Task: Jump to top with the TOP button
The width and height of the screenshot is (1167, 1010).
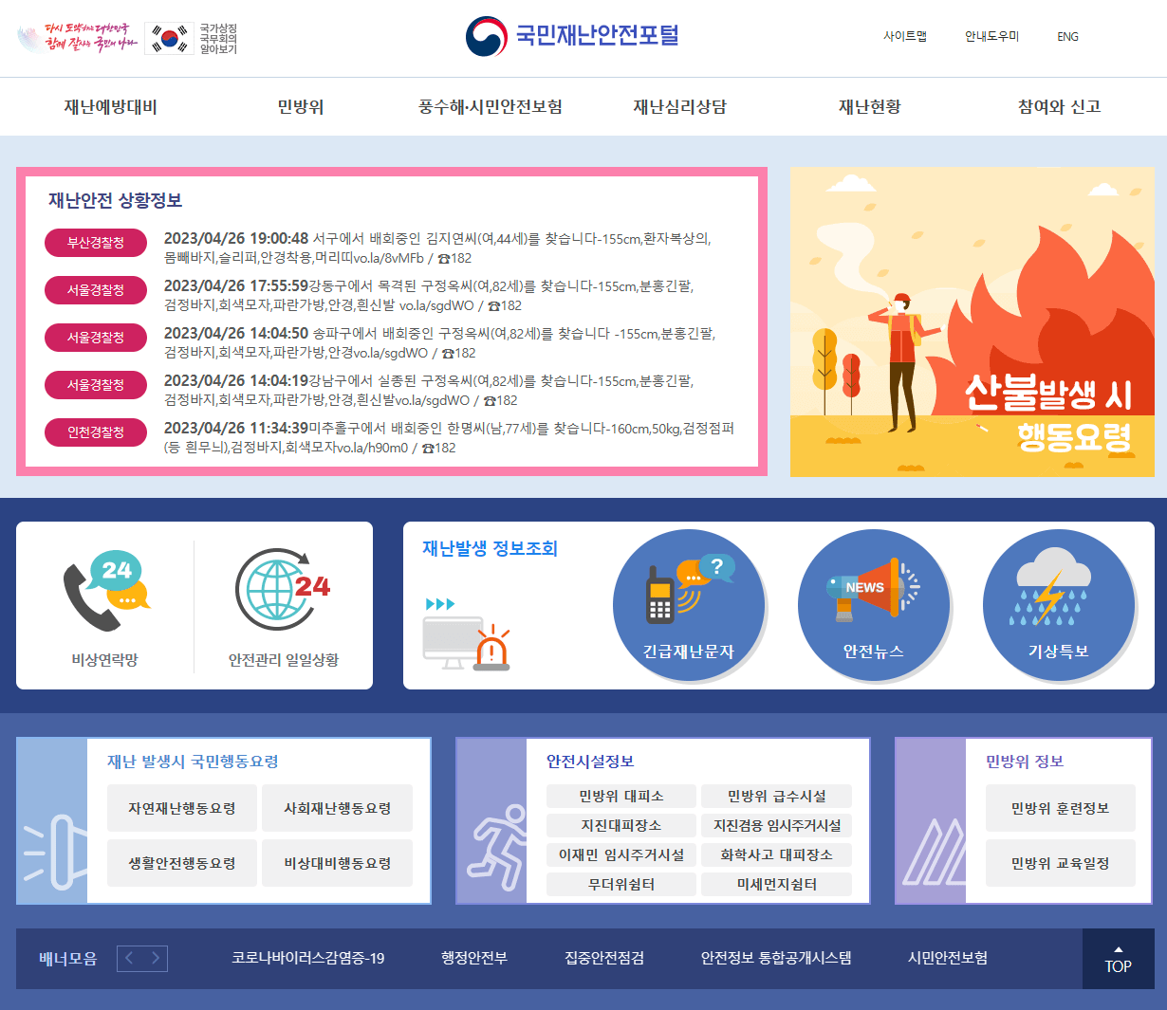Action: click(1119, 959)
